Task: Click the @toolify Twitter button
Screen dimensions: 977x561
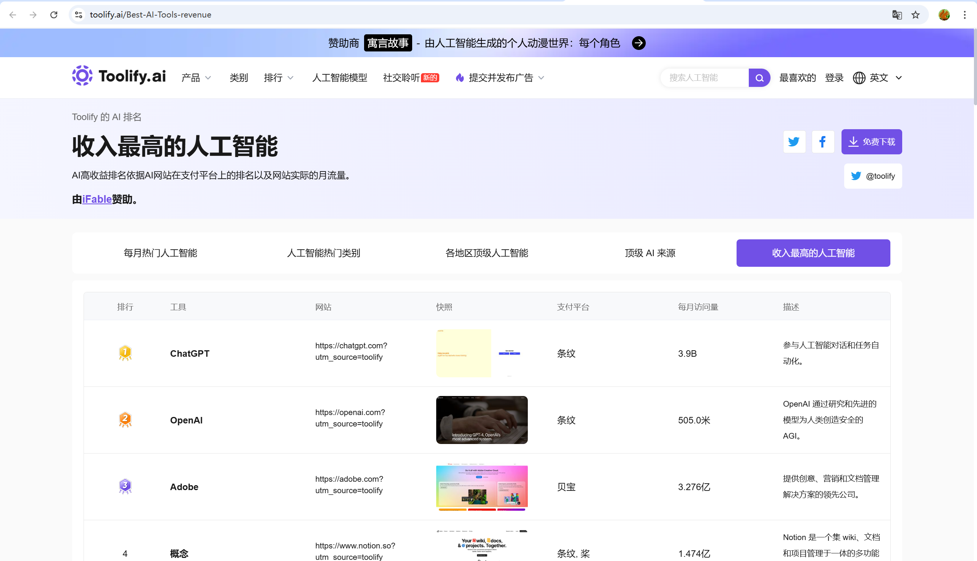Action: pyautogui.click(x=873, y=176)
